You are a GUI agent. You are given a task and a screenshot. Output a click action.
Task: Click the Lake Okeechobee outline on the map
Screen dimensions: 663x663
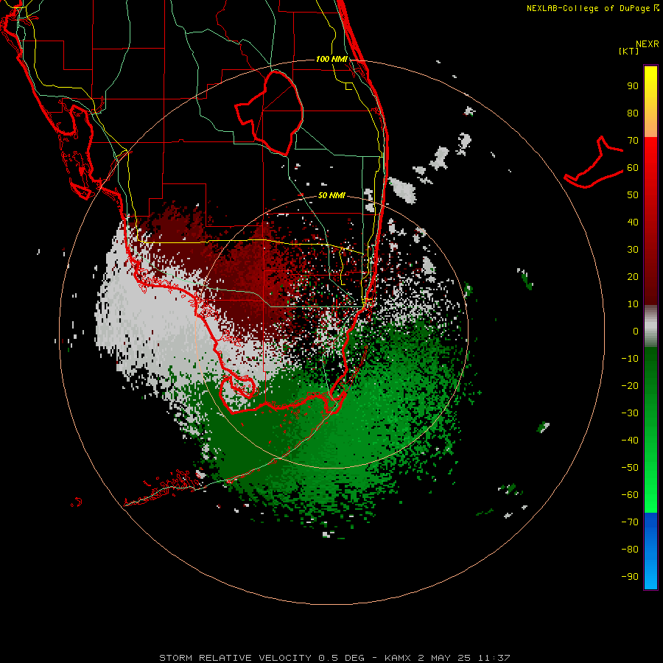(270, 113)
